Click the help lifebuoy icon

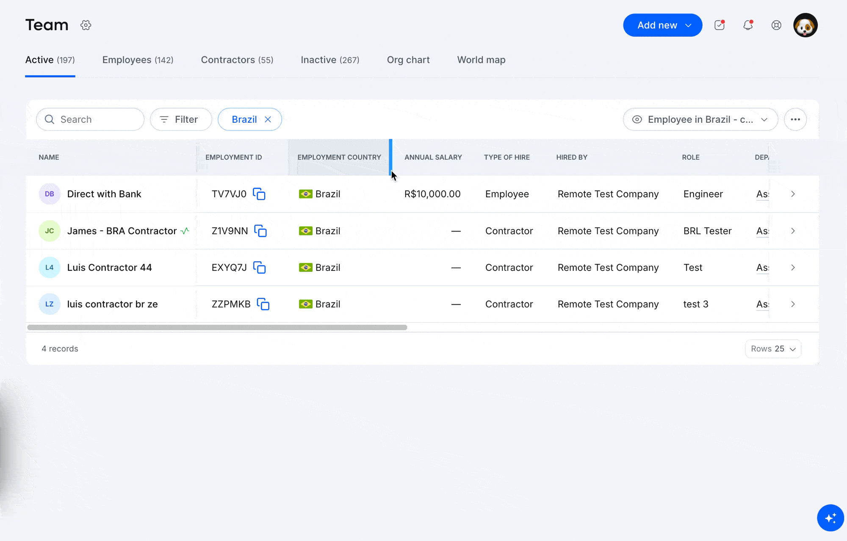click(x=776, y=25)
